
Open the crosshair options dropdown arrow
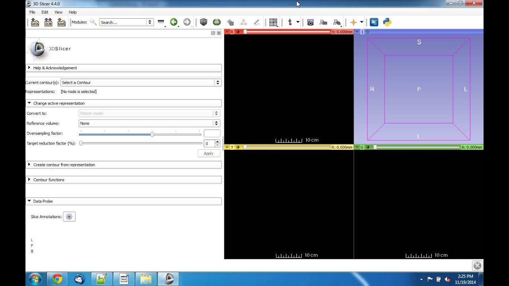click(361, 22)
